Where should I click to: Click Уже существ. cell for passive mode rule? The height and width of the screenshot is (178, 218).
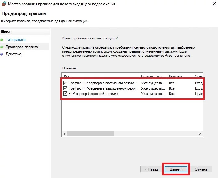click(x=153, y=83)
